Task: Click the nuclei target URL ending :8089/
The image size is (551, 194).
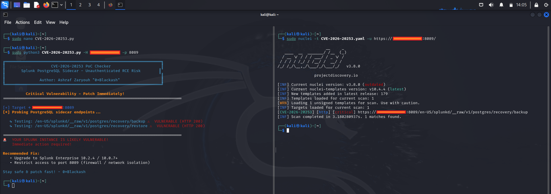Action: 405,39
